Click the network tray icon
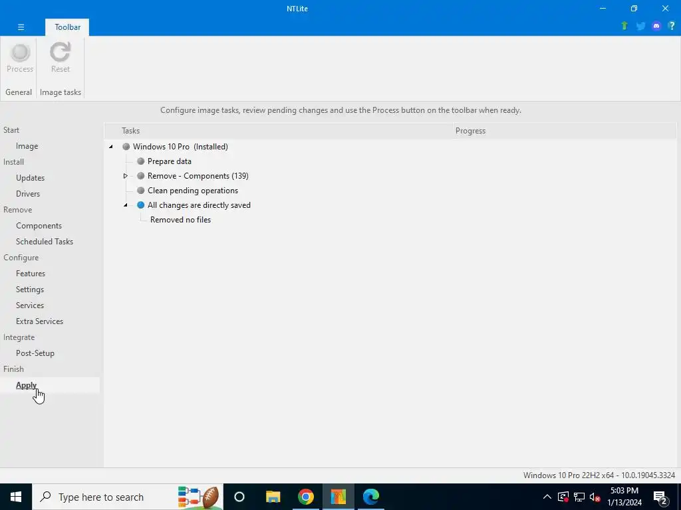681x510 pixels. pos(579,497)
